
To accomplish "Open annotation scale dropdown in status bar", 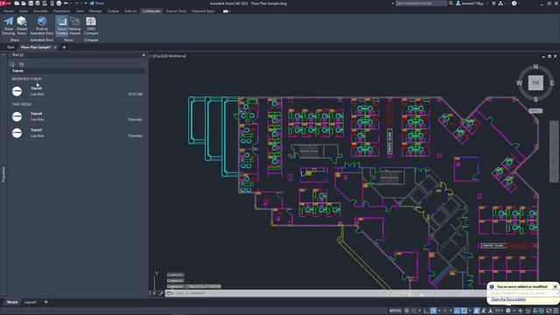I will coord(500,311).
